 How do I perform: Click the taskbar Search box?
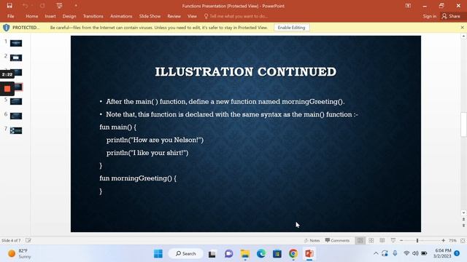(186, 254)
